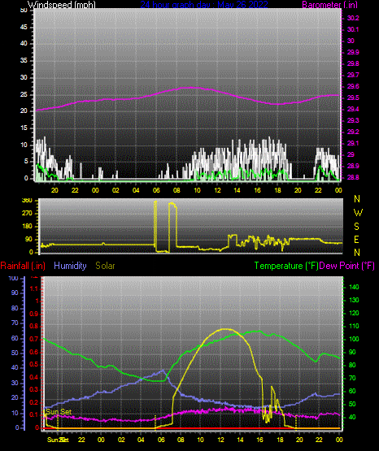379x451 pixels.
Task: Click the temperature scale value "120"
Action: point(354,313)
